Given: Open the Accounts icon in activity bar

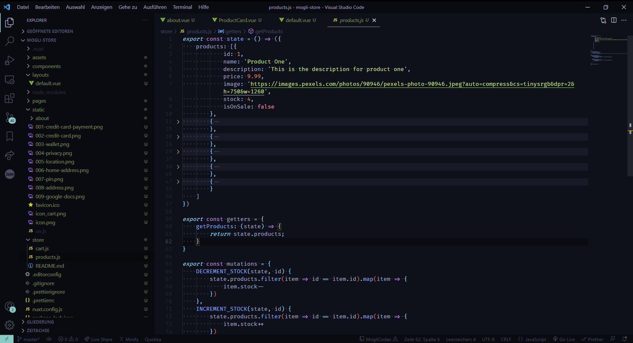Looking at the screenshot, I should pyautogui.click(x=10, y=306).
